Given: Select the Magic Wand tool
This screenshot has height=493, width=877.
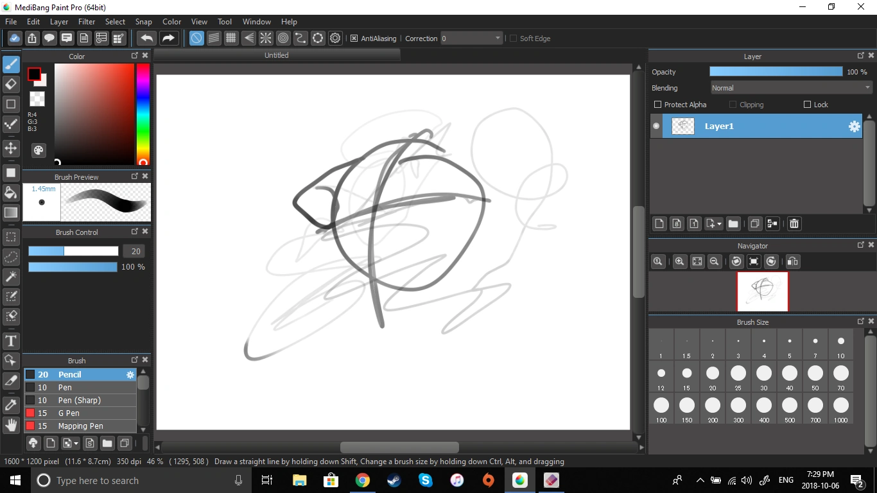Looking at the screenshot, I should tap(11, 277).
